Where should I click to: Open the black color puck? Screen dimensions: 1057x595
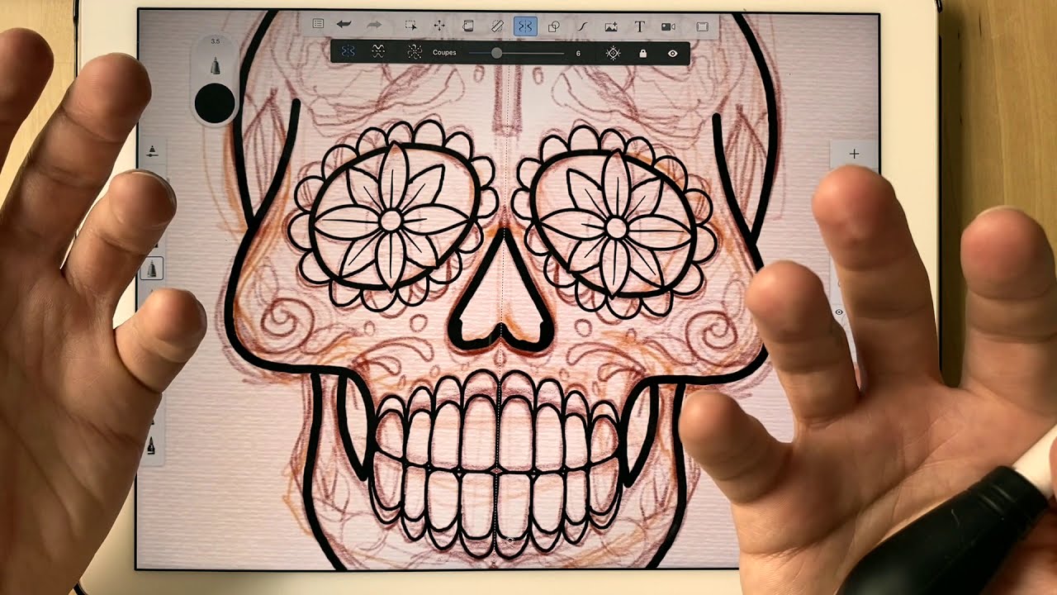point(215,102)
